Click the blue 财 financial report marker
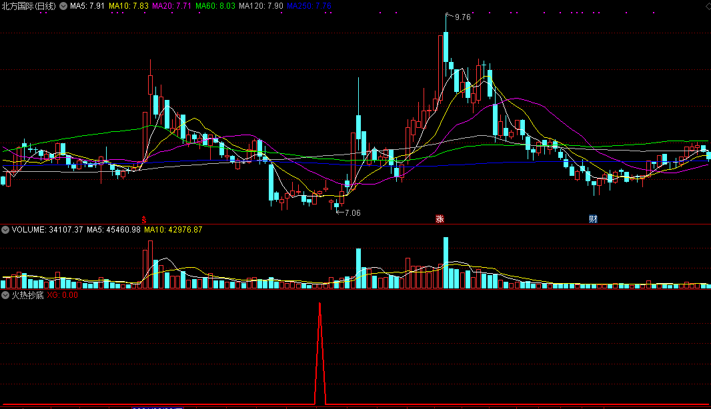The height and width of the screenshot is (409, 711). click(593, 219)
